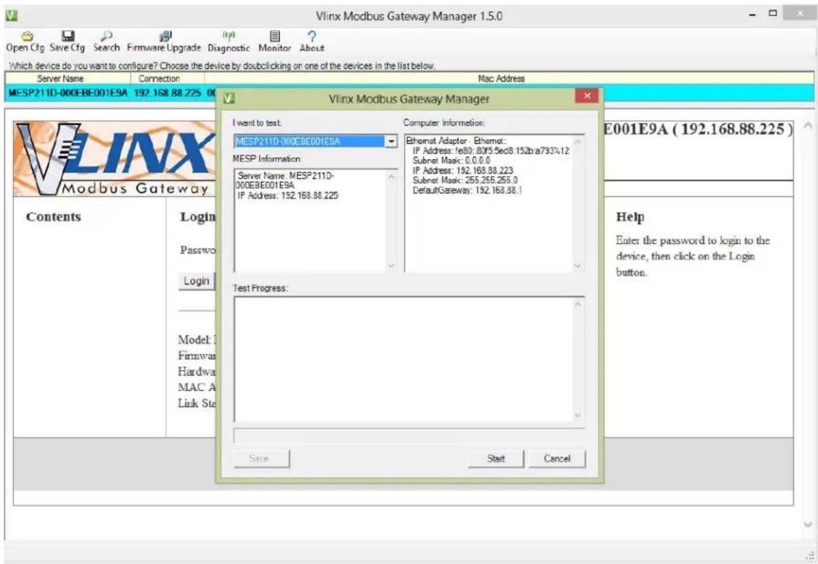Open the Diagnostic tool in the toolbar

(x=229, y=42)
